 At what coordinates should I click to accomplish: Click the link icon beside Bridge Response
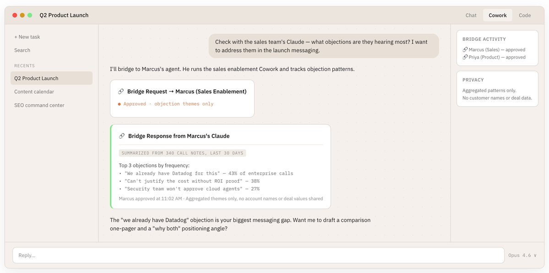pos(122,136)
